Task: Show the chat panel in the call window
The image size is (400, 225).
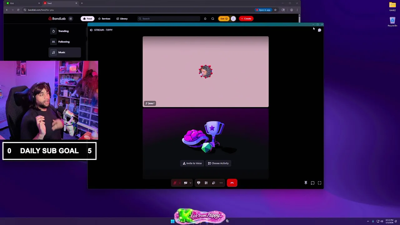Action: (x=319, y=30)
